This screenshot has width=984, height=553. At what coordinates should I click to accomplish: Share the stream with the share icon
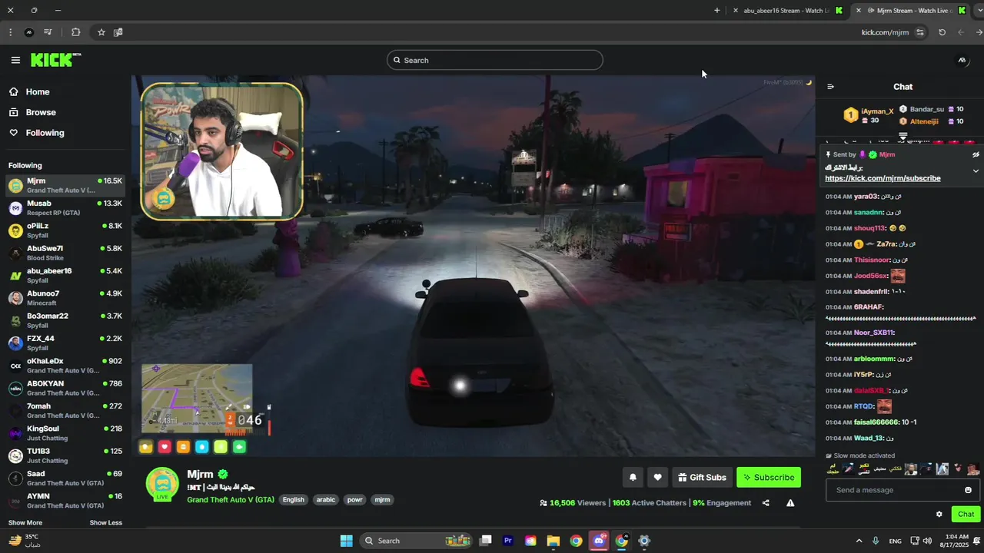766,503
